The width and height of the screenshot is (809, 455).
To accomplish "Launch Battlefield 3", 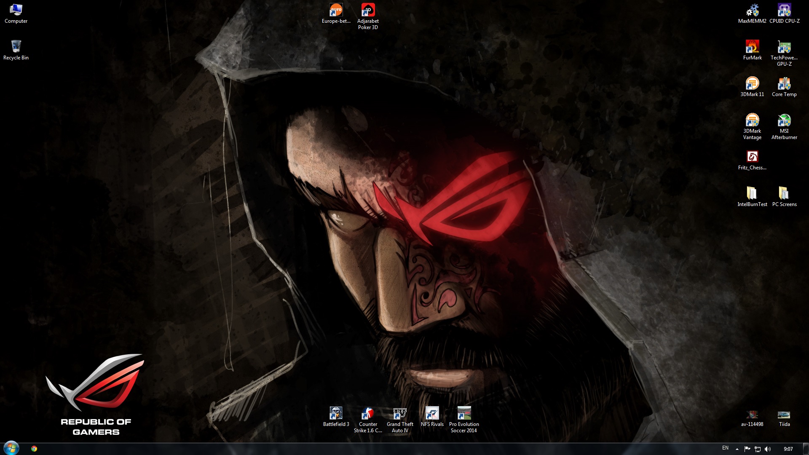I will (336, 417).
